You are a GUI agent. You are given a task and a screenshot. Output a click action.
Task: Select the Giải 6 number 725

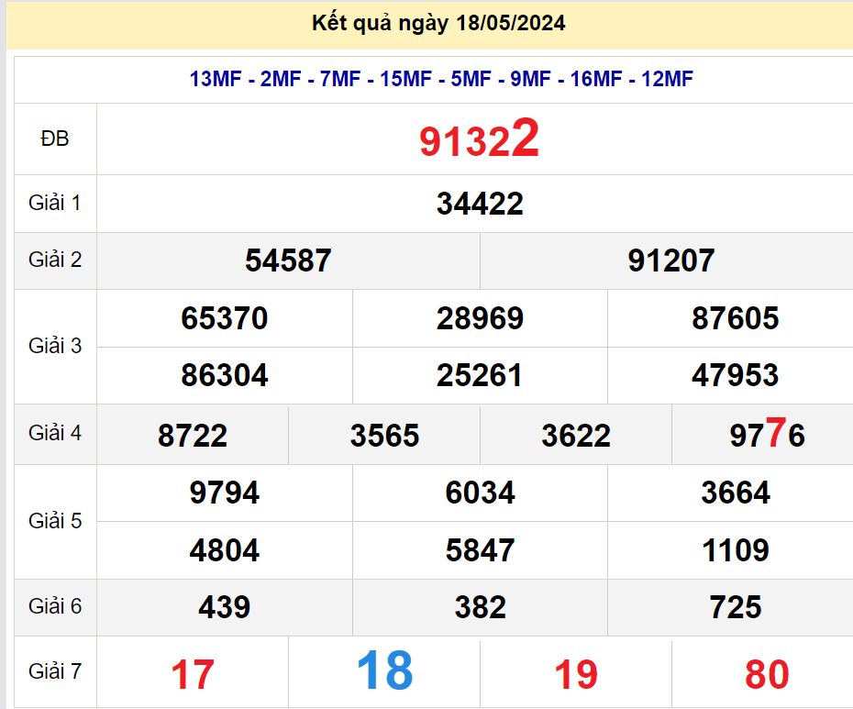(735, 607)
